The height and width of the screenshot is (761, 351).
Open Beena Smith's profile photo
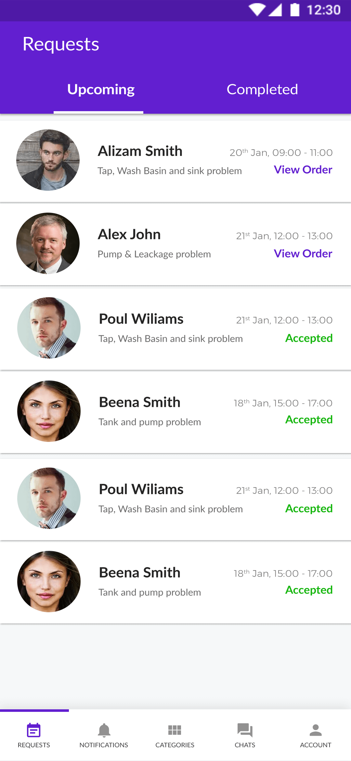[x=48, y=411]
